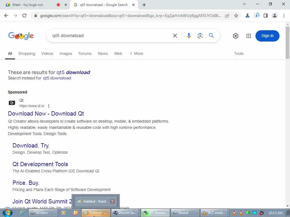Open Google quick settings gear
290x217 pixels.
tap(235, 36)
